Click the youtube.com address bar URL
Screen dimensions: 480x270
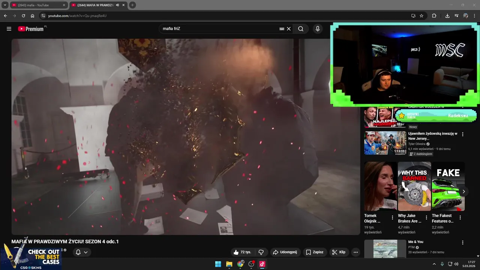[77, 16]
